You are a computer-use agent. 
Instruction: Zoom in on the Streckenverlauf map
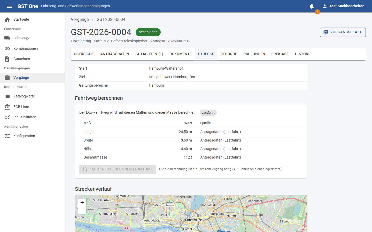82,202
